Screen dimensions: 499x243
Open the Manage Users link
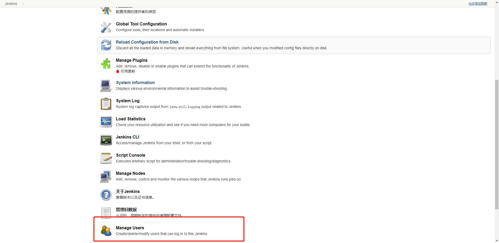point(130,228)
